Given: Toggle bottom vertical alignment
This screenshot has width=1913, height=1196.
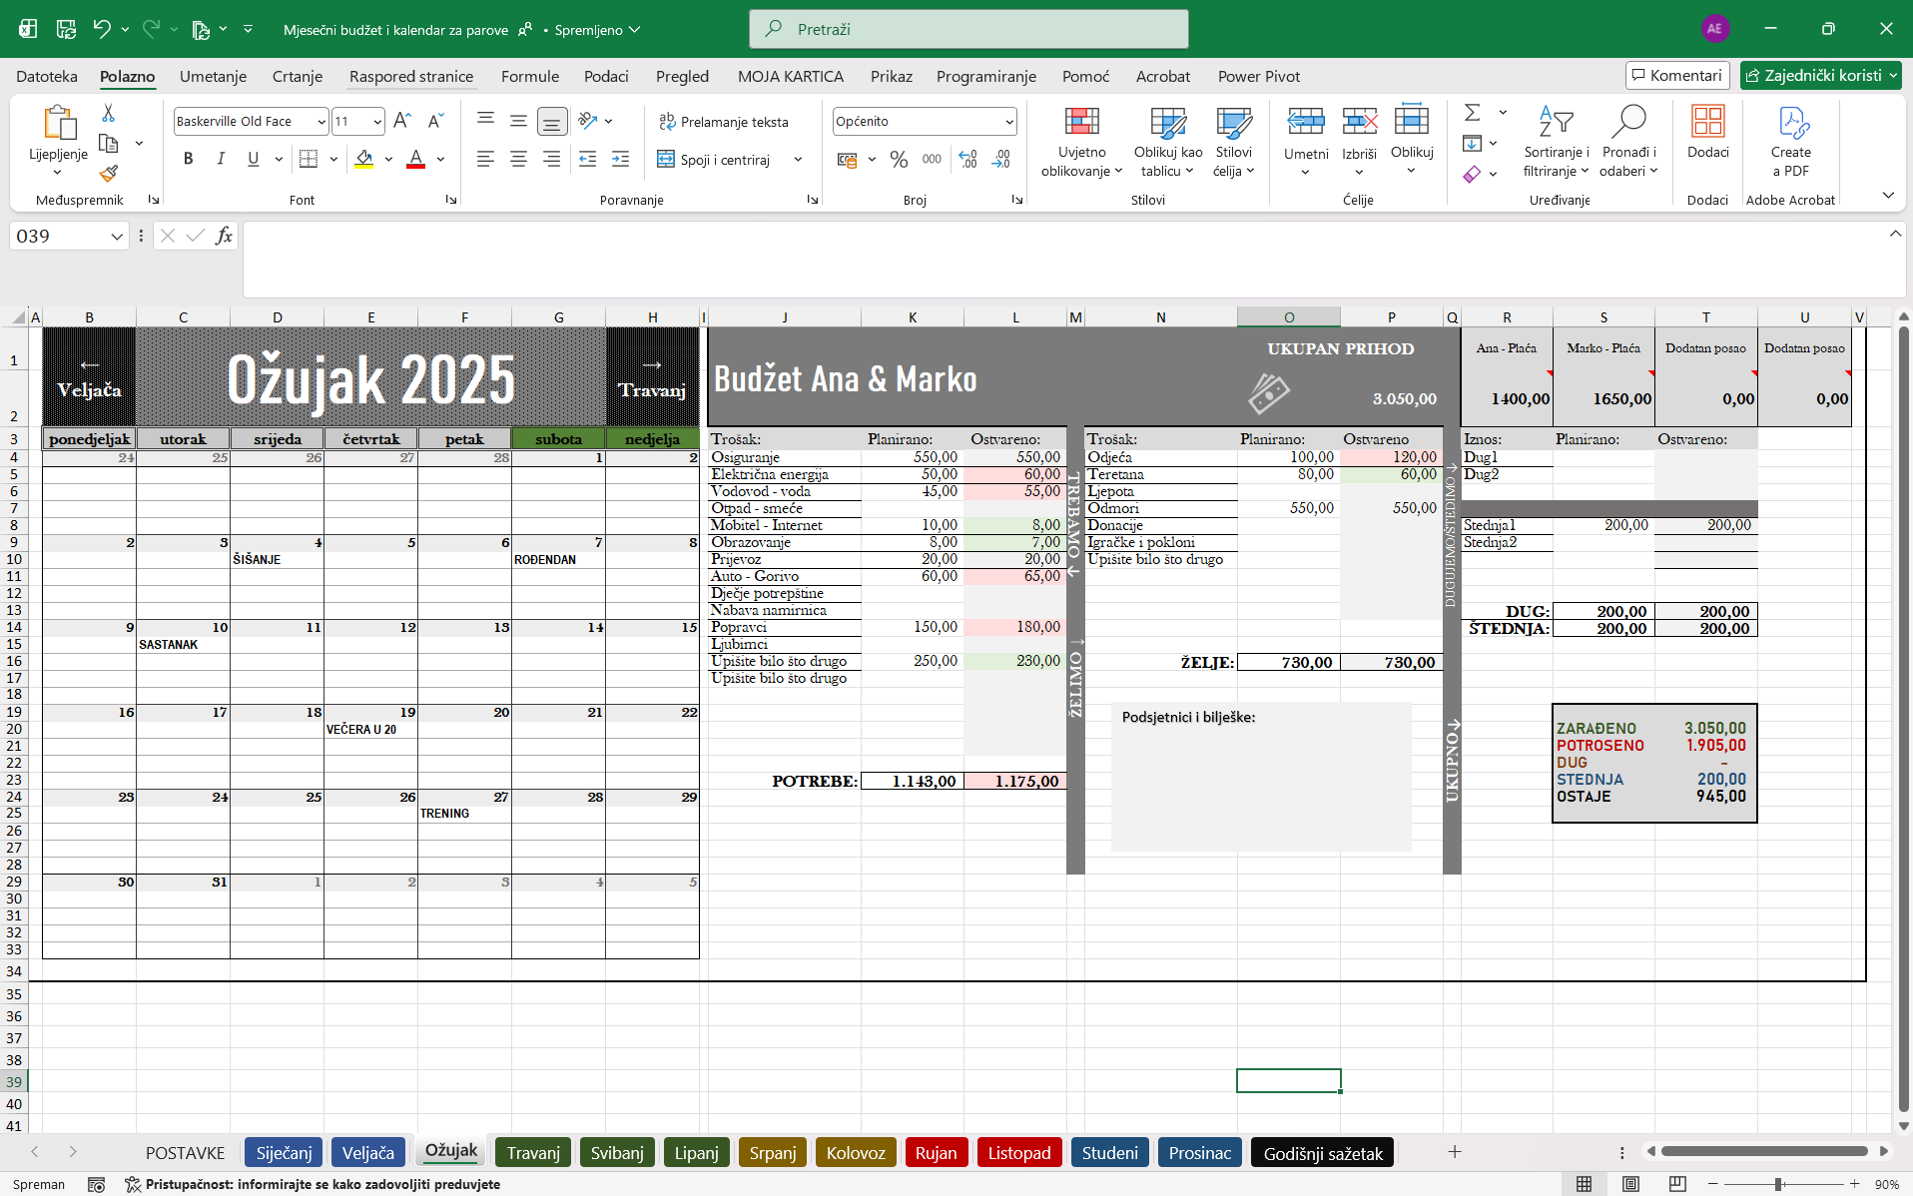Looking at the screenshot, I should pyautogui.click(x=551, y=121).
